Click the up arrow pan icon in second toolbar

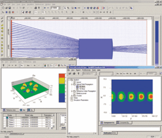[107, 12]
